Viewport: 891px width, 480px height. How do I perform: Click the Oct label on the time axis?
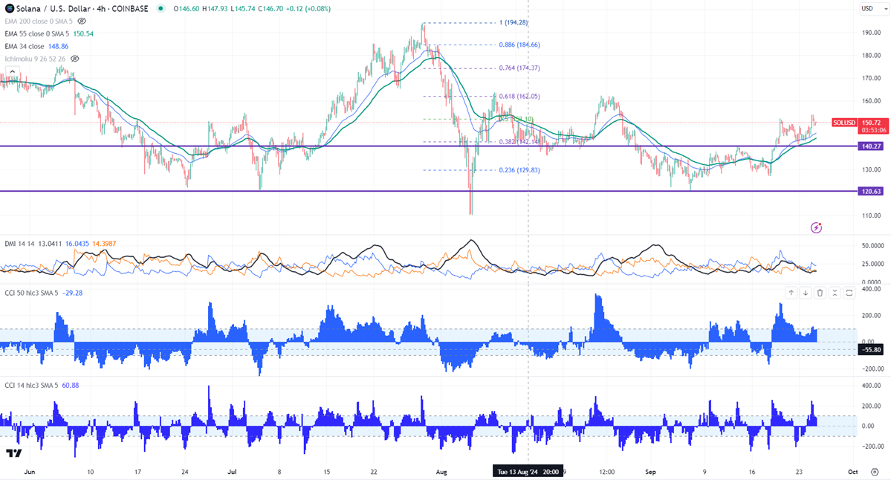[852, 472]
